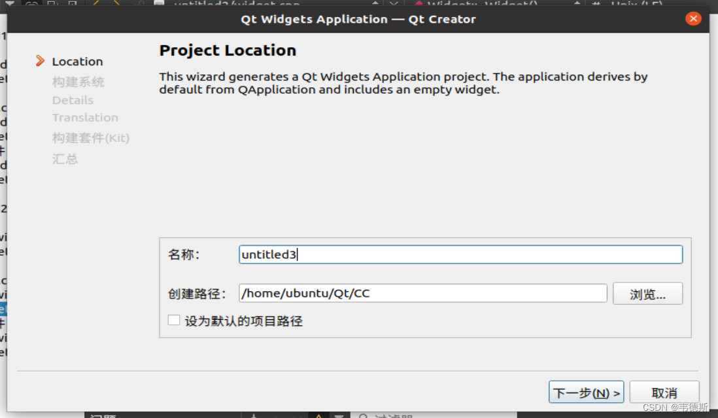Click the orange arrow beside Location
The image size is (718, 418).
[41, 61]
